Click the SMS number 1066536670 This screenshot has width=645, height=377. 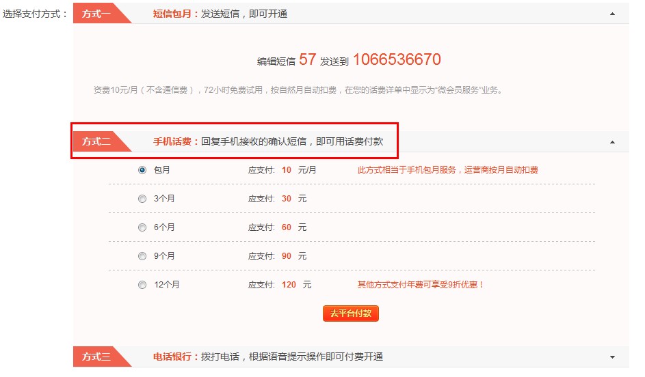click(x=397, y=59)
